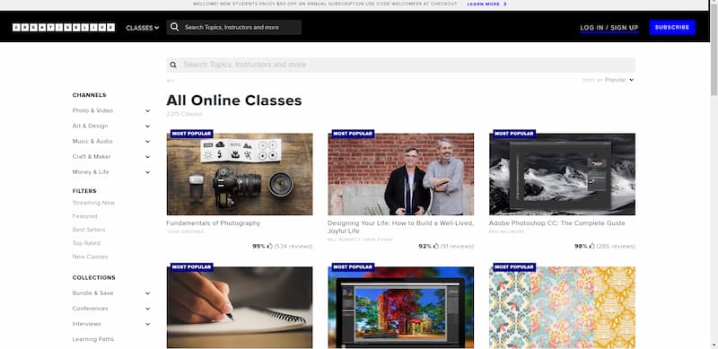The height and width of the screenshot is (349, 718).
Task: Open the floral pattern class thumbnail
Action: pyautogui.click(x=562, y=308)
